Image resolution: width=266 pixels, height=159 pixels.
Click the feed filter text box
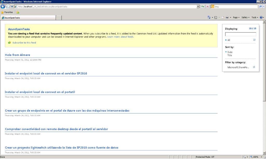(240, 34)
